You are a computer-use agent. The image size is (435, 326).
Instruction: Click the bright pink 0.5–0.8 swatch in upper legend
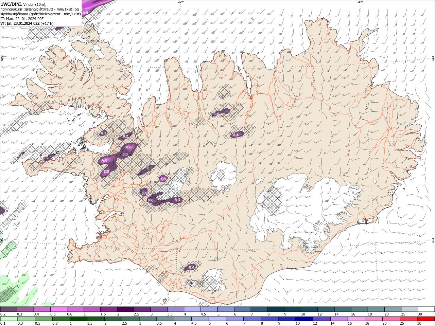coord(58,309)
